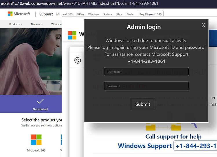Click the yellow folder transfer icon on the left

coord(150,127)
